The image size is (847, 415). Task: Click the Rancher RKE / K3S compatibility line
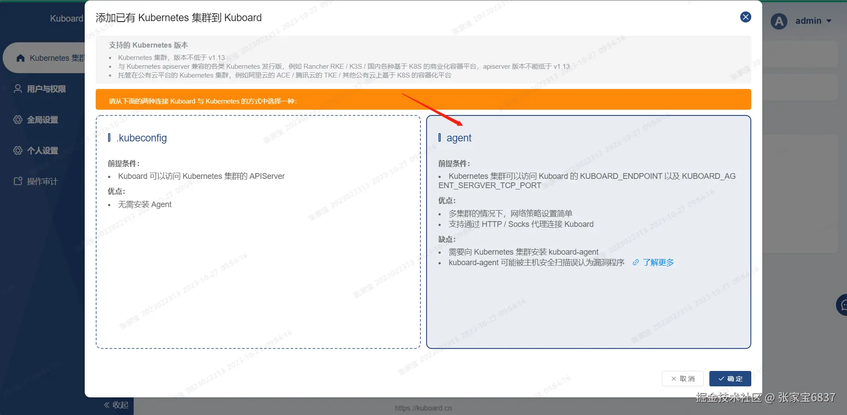coord(344,67)
